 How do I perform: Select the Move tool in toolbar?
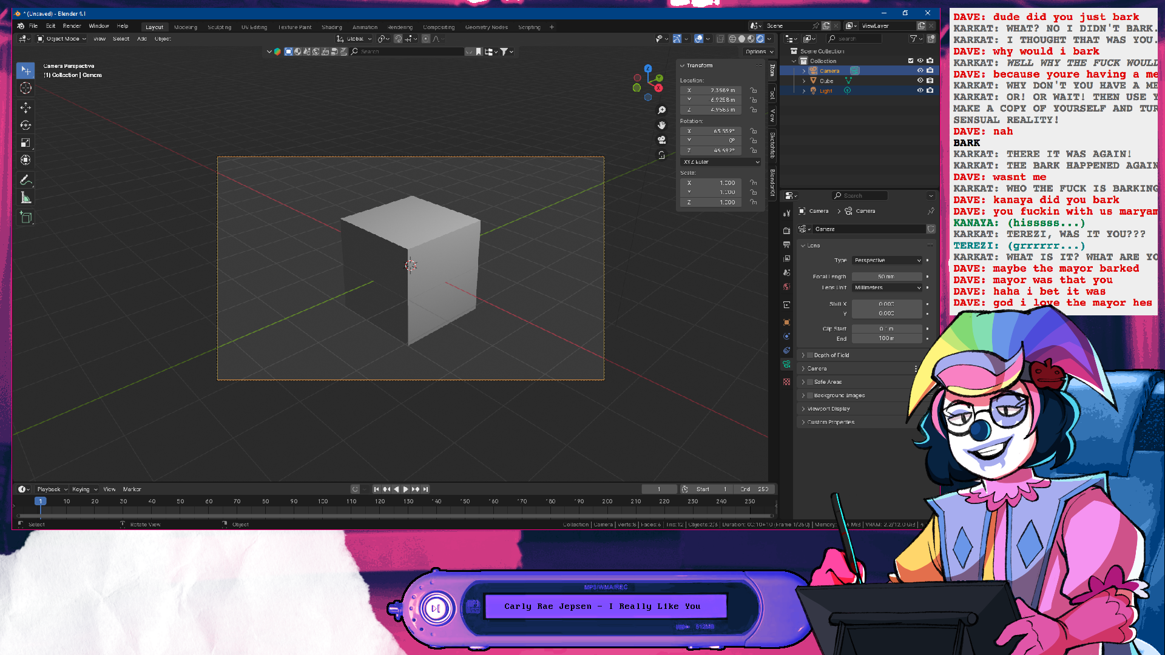(25, 107)
